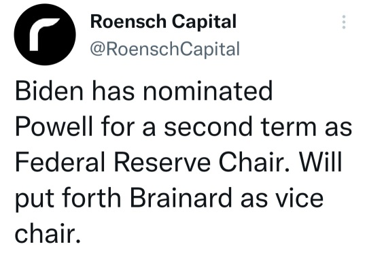Click the word Reserve in the tweet
The width and height of the screenshot is (367, 255).
pyautogui.click(x=162, y=162)
